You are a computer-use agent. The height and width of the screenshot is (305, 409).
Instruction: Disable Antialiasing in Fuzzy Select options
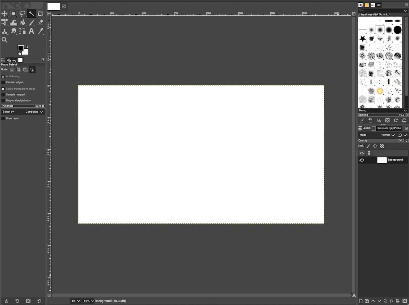point(3,76)
